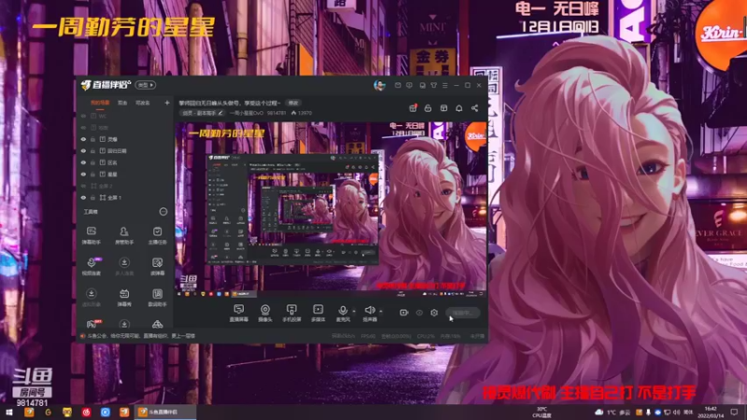Click the 麦克风 microphone icon
Screen dimensions: 747x420
pyautogui.click(x=343, y=313)
